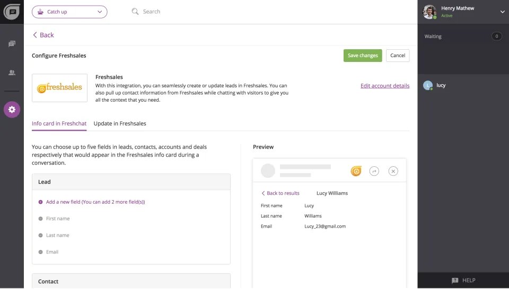Expand Henry Mathew profile menu chevron
Screen dimensions: 509x289
(x=502, y=12)
